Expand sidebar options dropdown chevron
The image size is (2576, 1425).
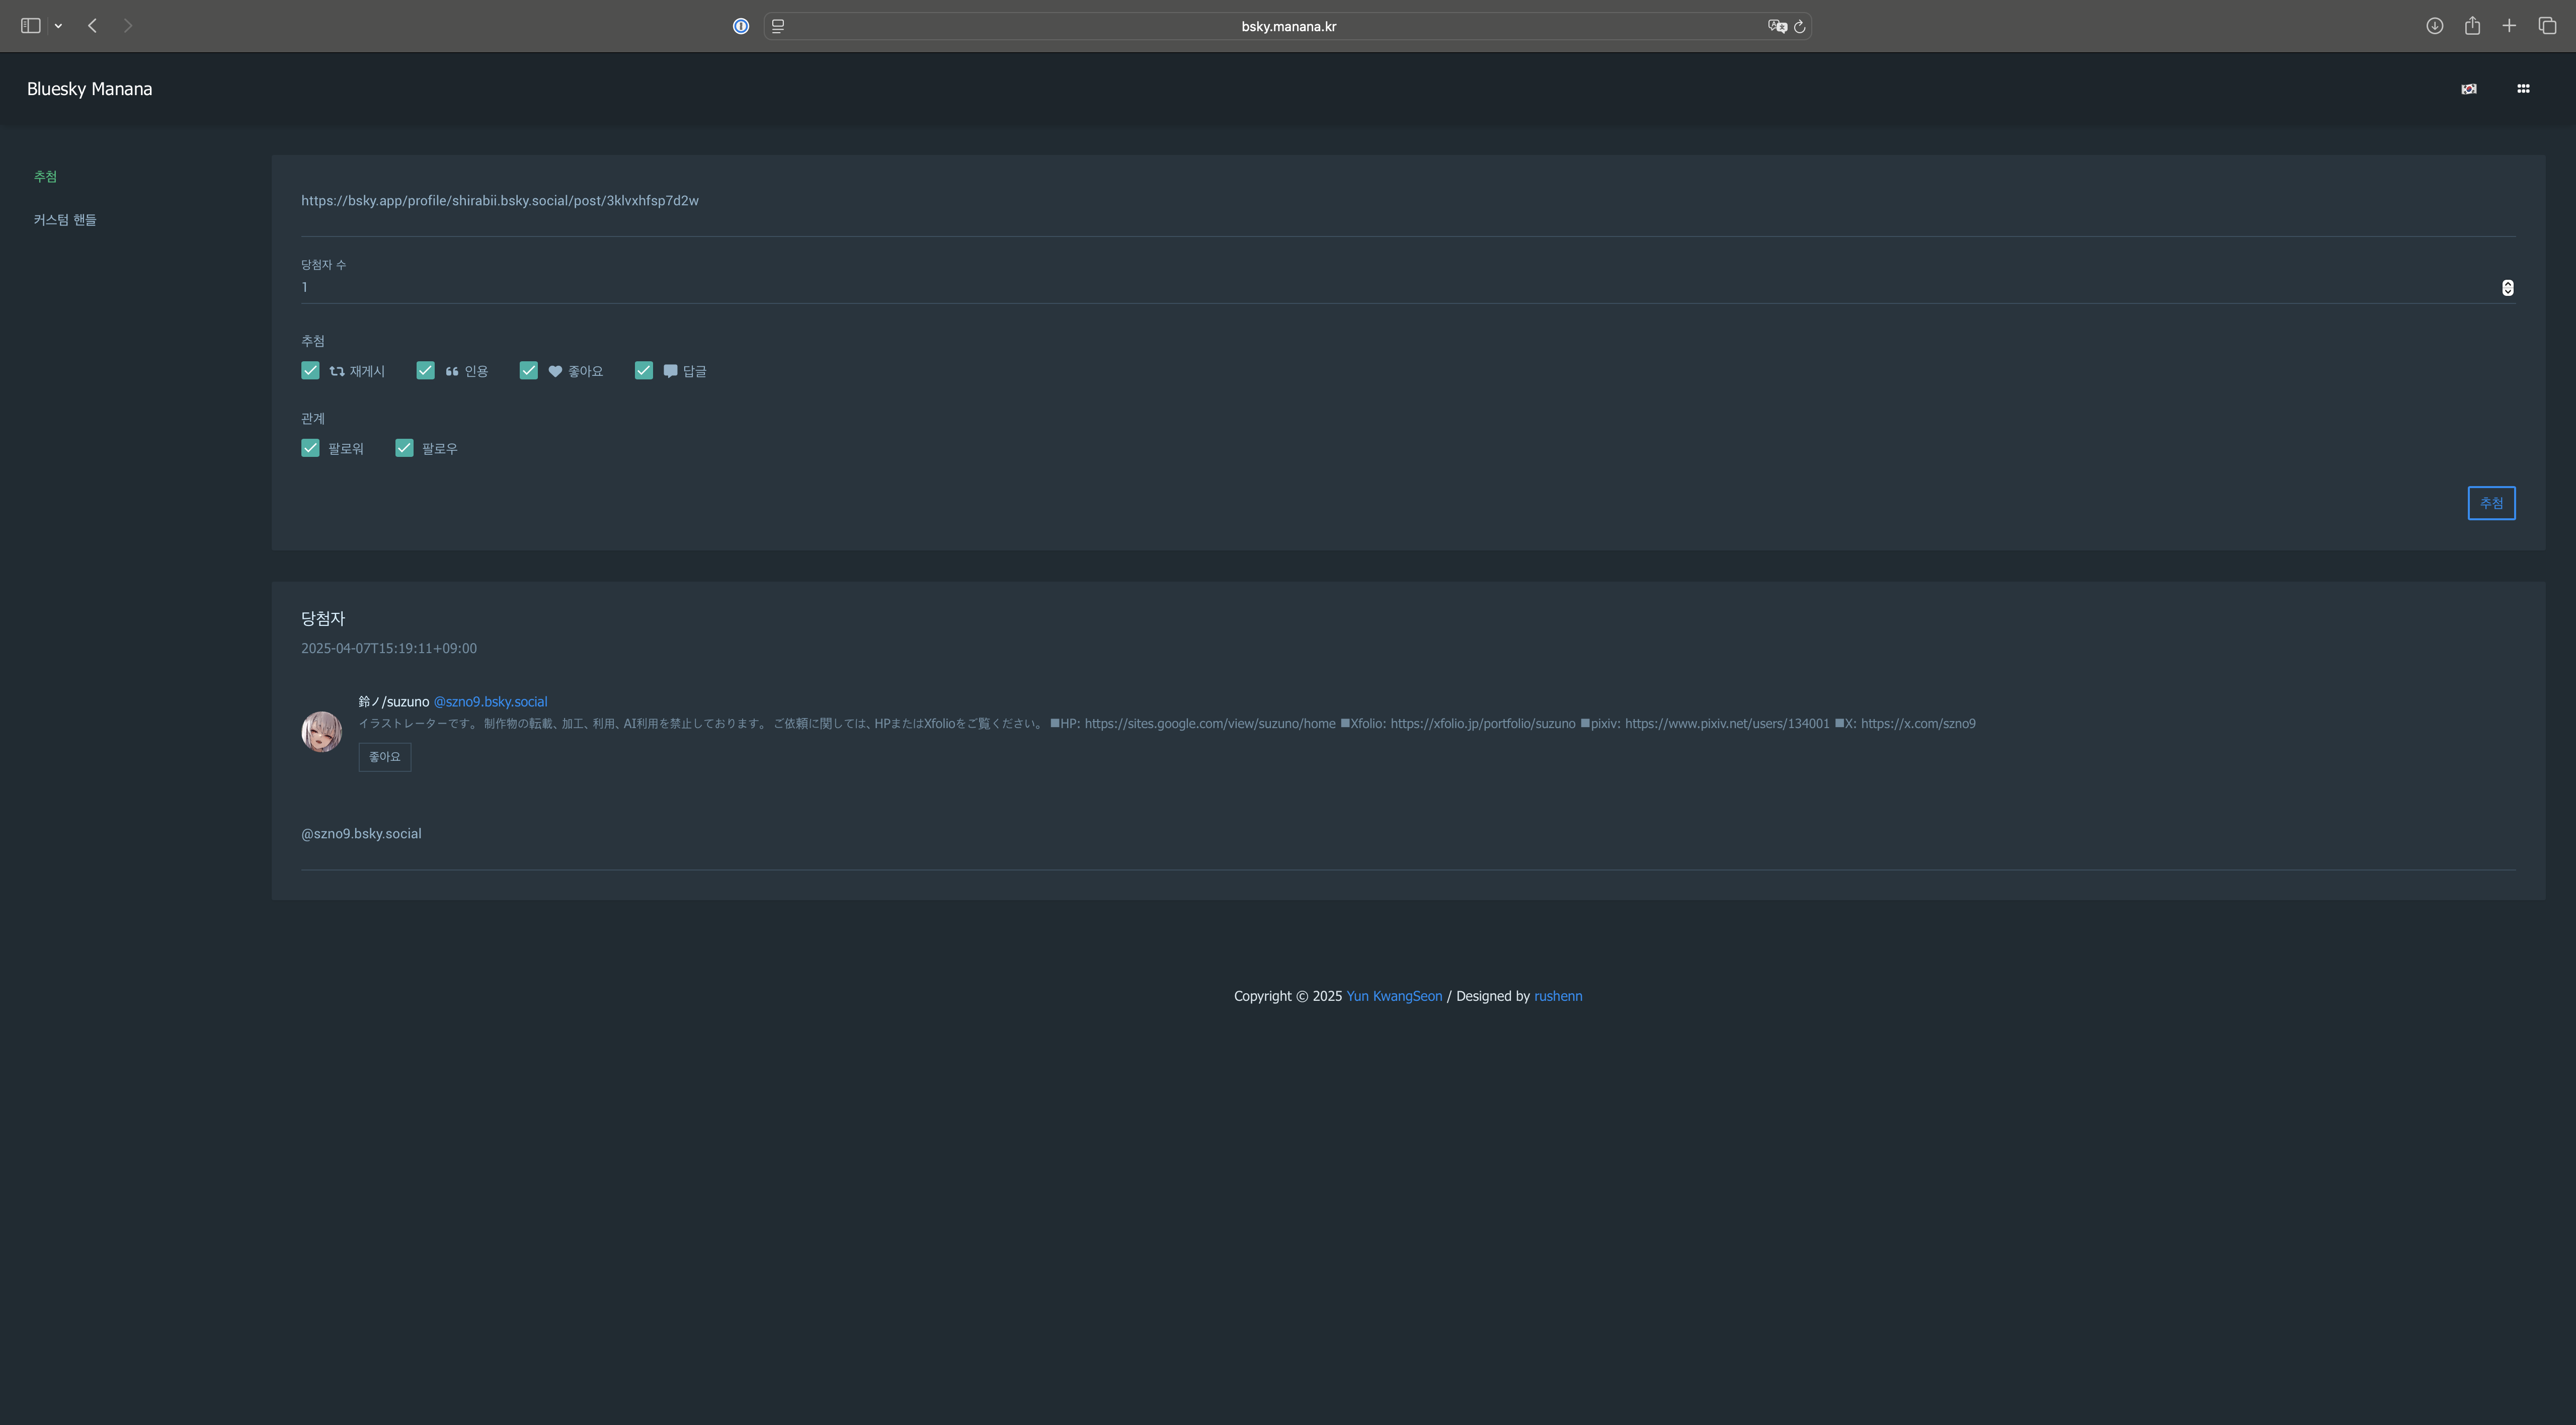58,26
